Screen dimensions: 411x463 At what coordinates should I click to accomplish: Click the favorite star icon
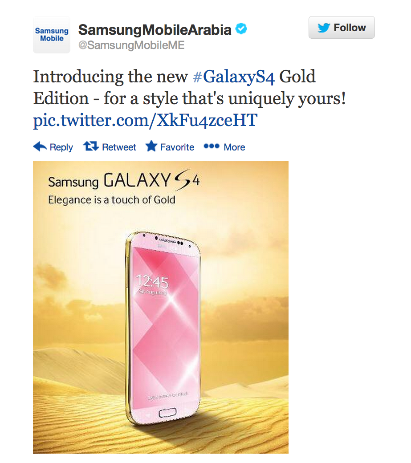coord(151,146)
